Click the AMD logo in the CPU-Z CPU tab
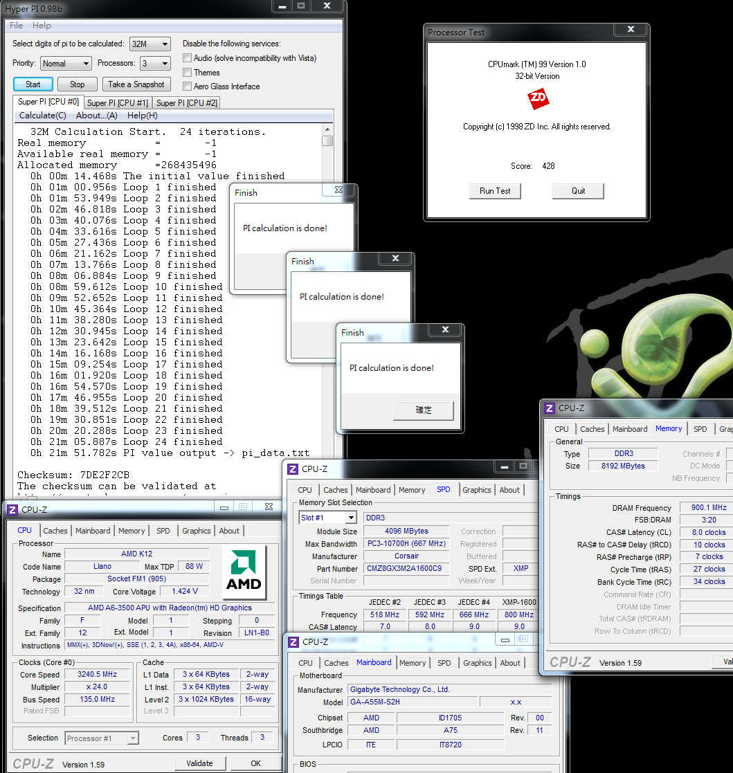733x773 pixels. coord(244,572)
